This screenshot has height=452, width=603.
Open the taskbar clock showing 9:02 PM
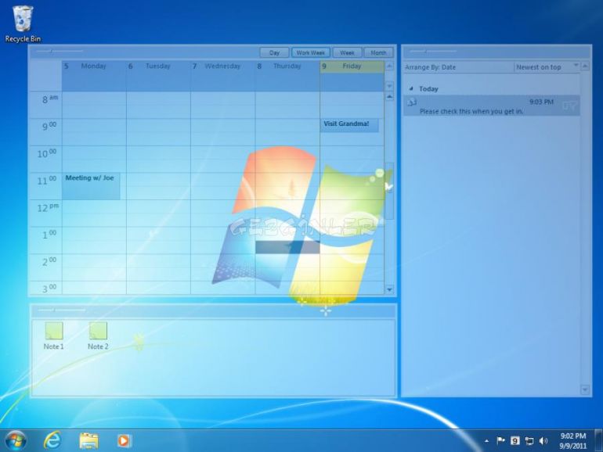[x=573, y=441]
